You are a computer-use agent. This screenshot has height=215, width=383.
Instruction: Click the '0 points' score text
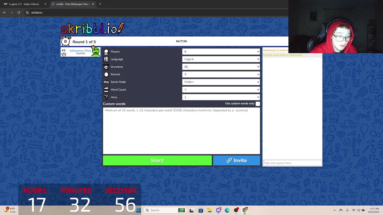[x=80, y=53]
